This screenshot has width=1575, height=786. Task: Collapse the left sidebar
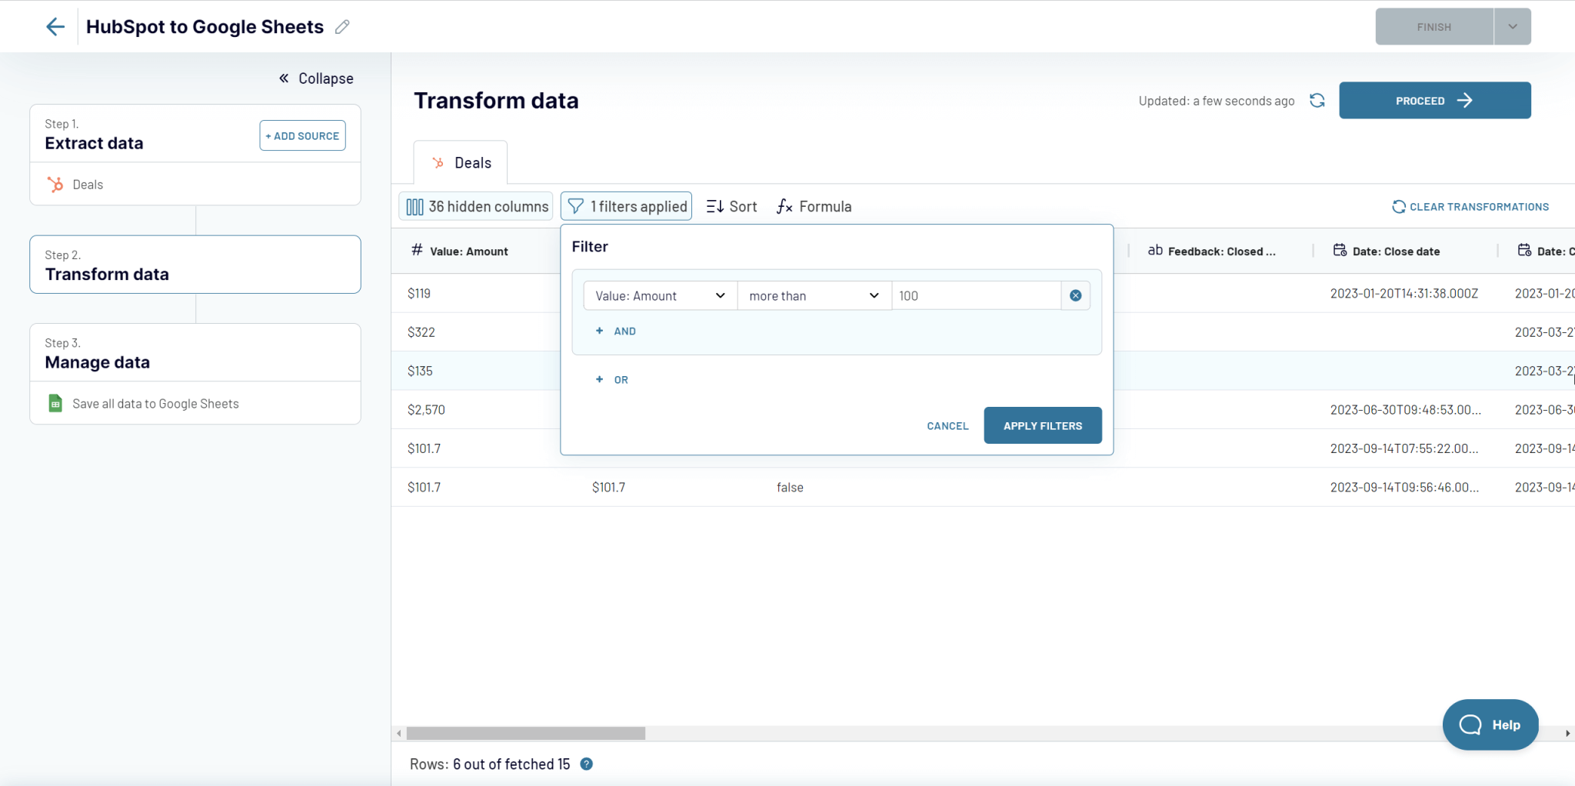point(315,78)
